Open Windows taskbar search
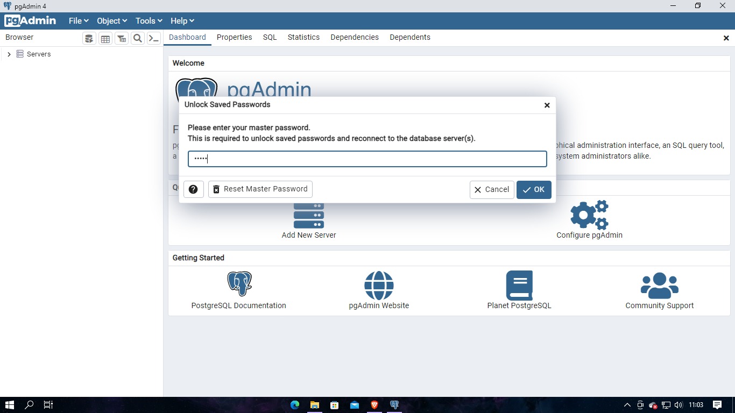The width and height of the screenshot is (735, 413). (30, 405)
